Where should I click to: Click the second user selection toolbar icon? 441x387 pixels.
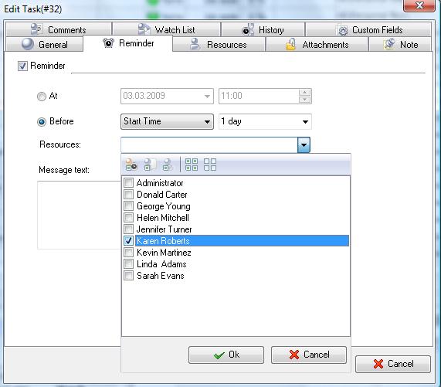(150, 165)
